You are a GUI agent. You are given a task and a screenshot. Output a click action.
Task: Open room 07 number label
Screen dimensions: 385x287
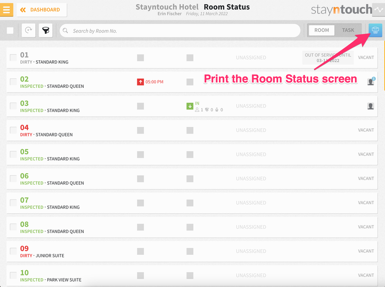pyautogui.click(x=24, y=200)
